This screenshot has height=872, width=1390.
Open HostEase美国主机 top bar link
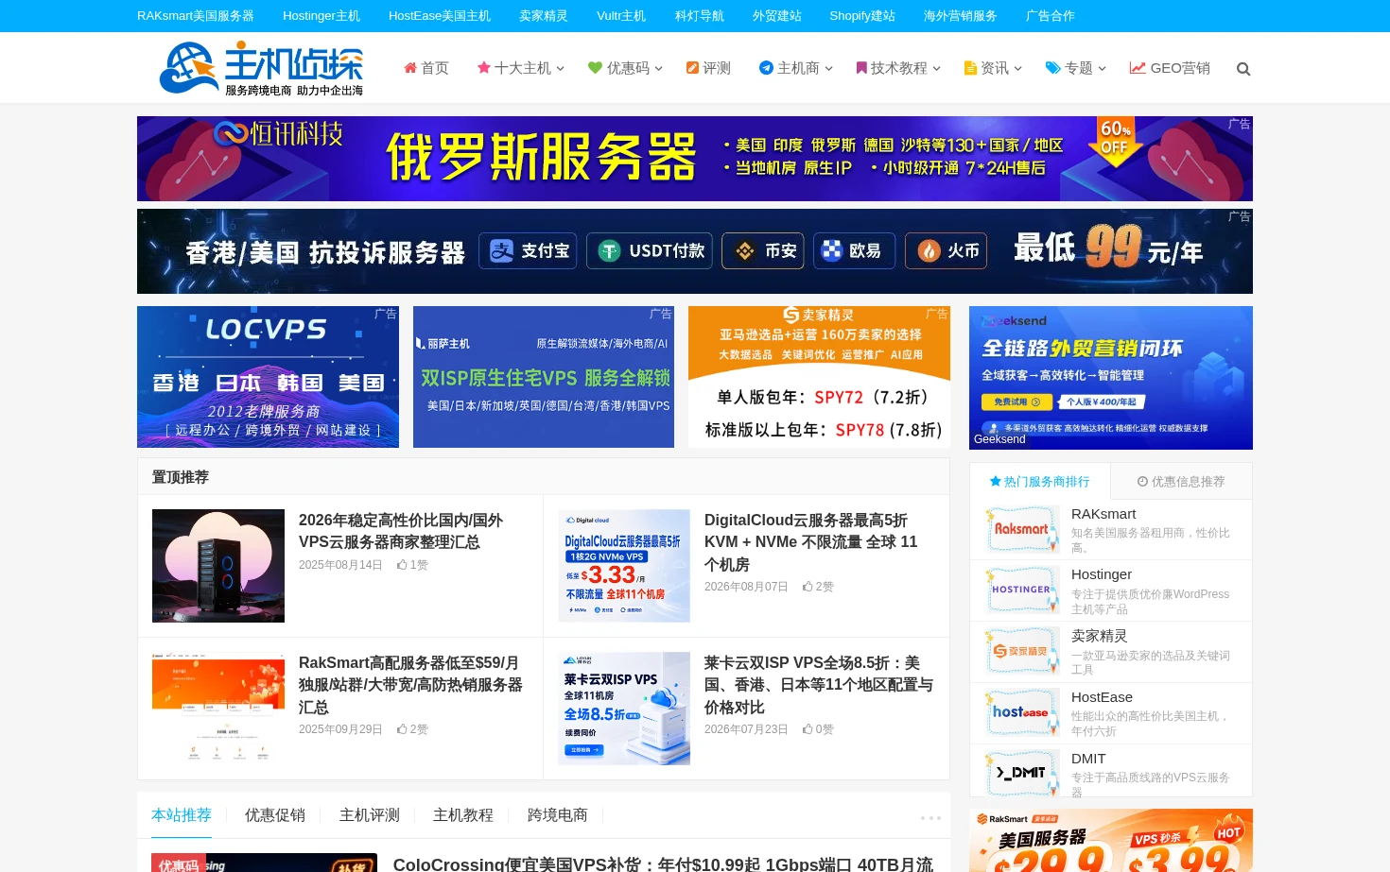point(440,16)
